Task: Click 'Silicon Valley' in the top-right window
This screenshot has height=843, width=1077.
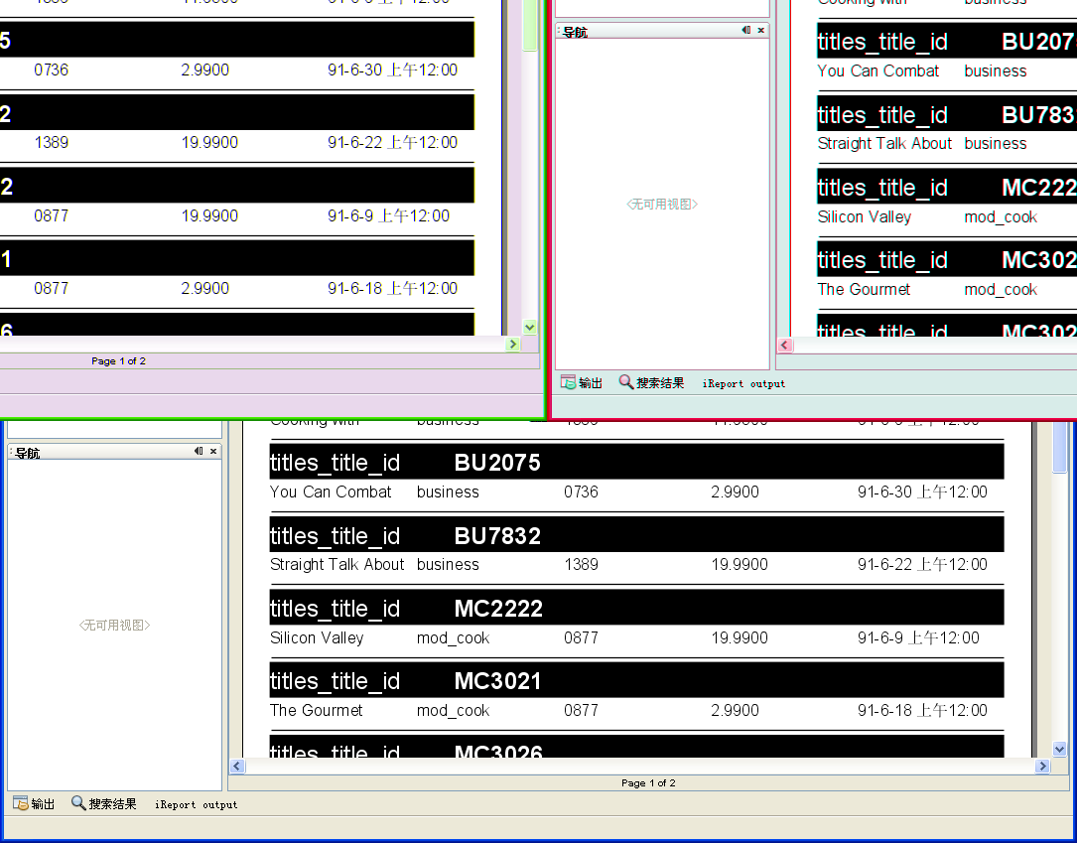Action: (x=864, y=217)
